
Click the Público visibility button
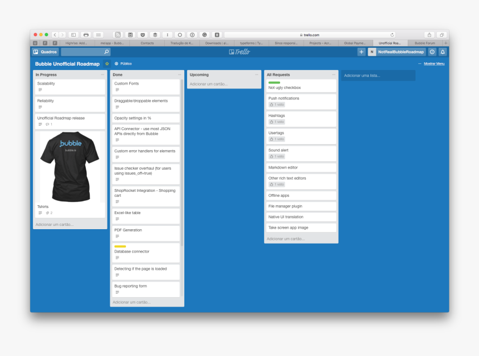(123, 64)
